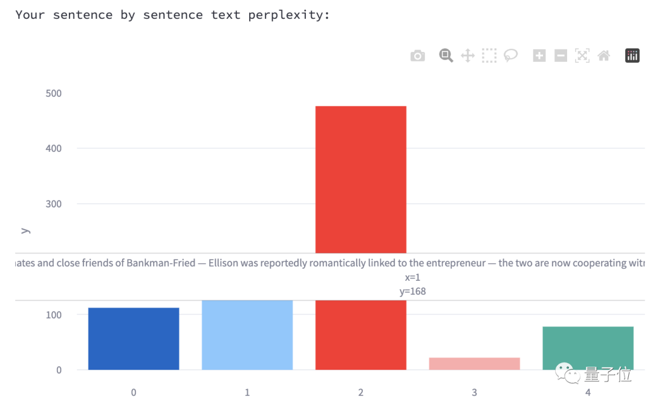Viewport: 653px width, 403px height.
Task: Select the green bar for sentence 4
Action: click(x=588, y=348)
